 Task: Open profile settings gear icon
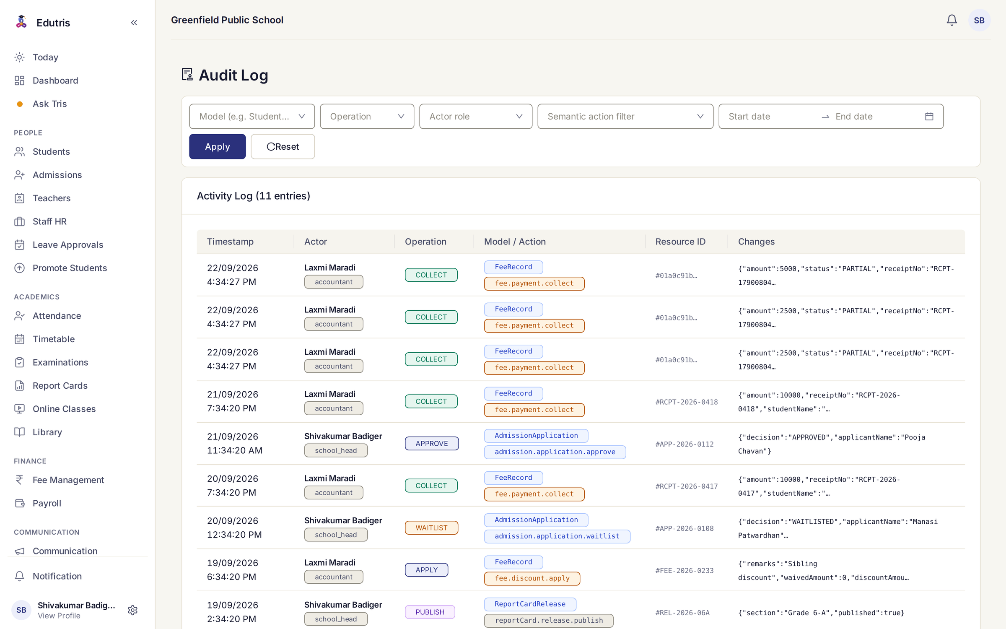133,610
